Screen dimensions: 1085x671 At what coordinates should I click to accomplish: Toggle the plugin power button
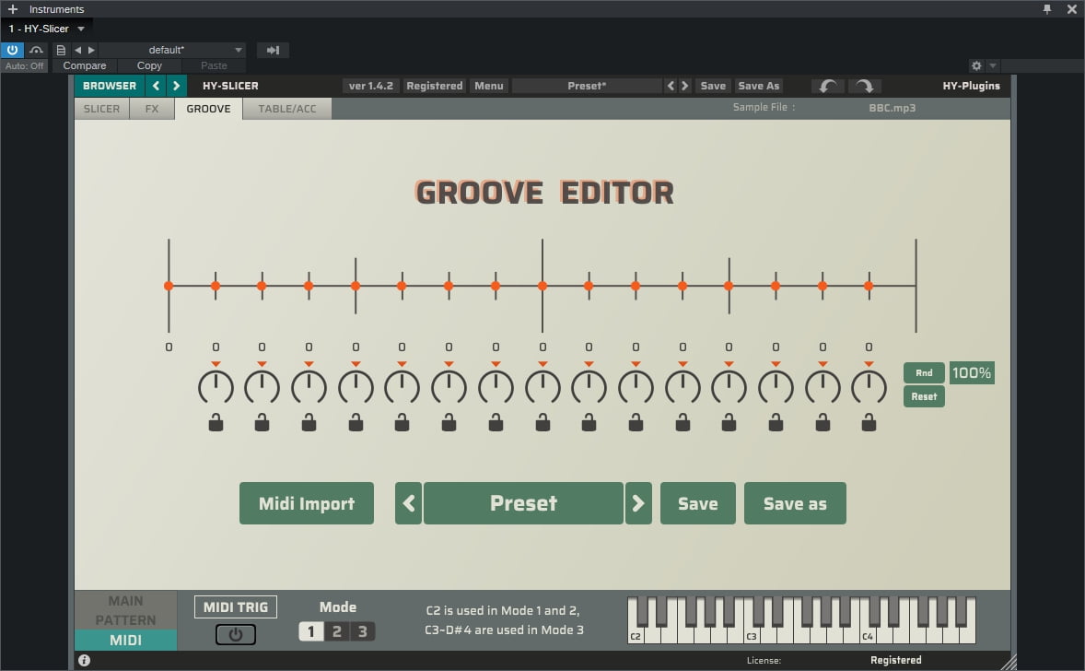pyautogui.click(x=11, y=50)
